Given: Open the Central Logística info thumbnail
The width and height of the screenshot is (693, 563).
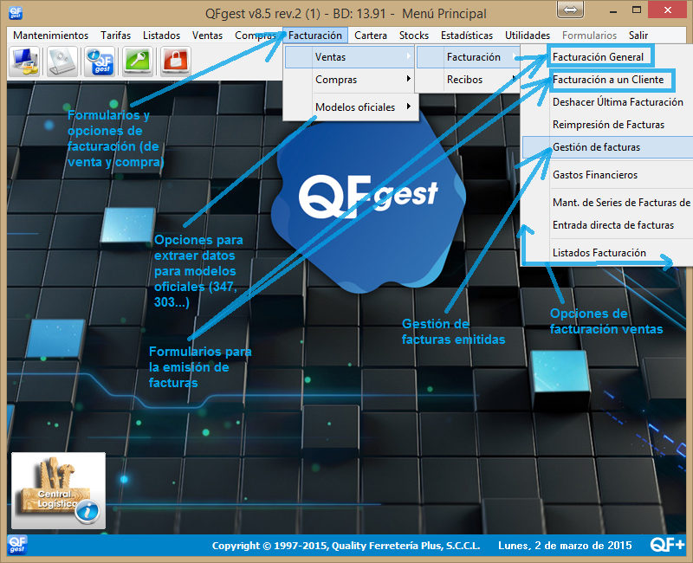Looking at the screenshot, I should tap(58, 490).
